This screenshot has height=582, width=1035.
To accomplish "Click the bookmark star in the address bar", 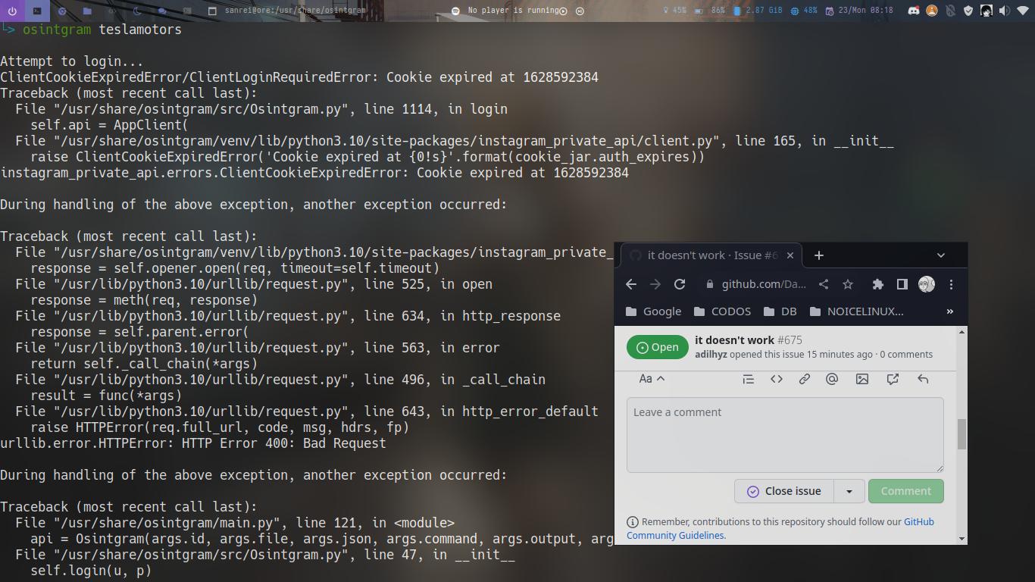I will pos(847,283).
